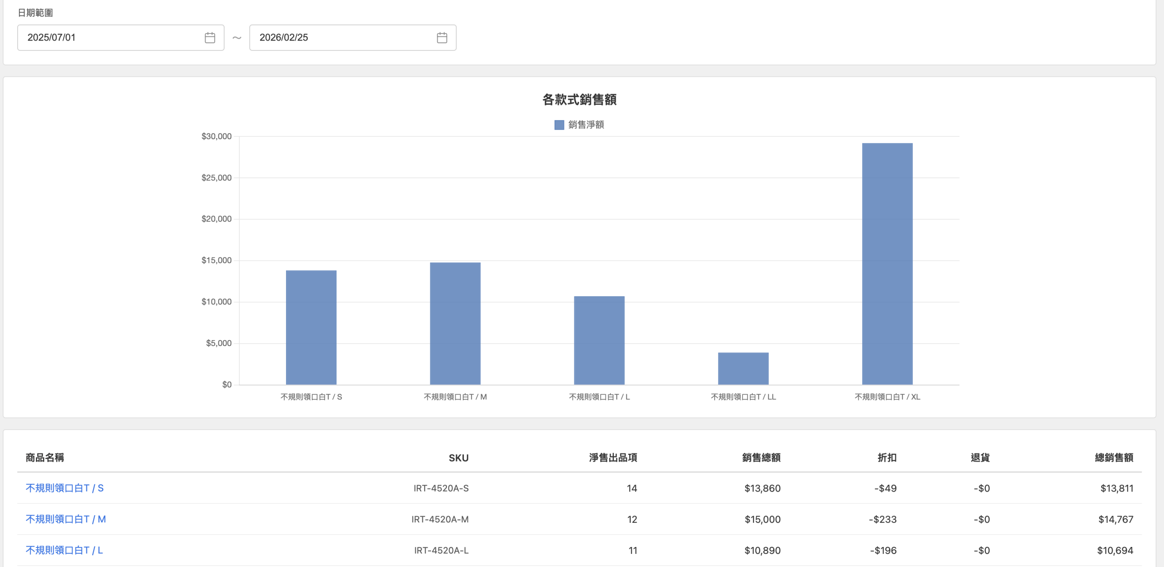Screen dimensions: 1164x567
Task: Sort by 淨售出品項 column header
Action: [x=612, y=457]
